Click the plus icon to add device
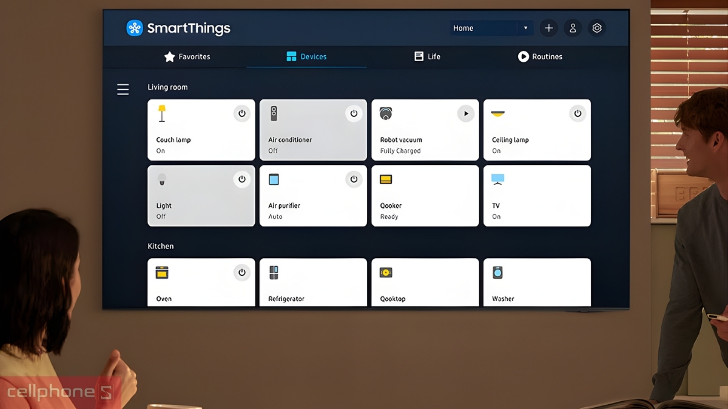The image size is (728, 409). click(x=548, y=28)
